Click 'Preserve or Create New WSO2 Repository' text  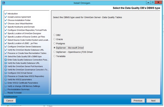pyautogui.click(x=26, y=76)
